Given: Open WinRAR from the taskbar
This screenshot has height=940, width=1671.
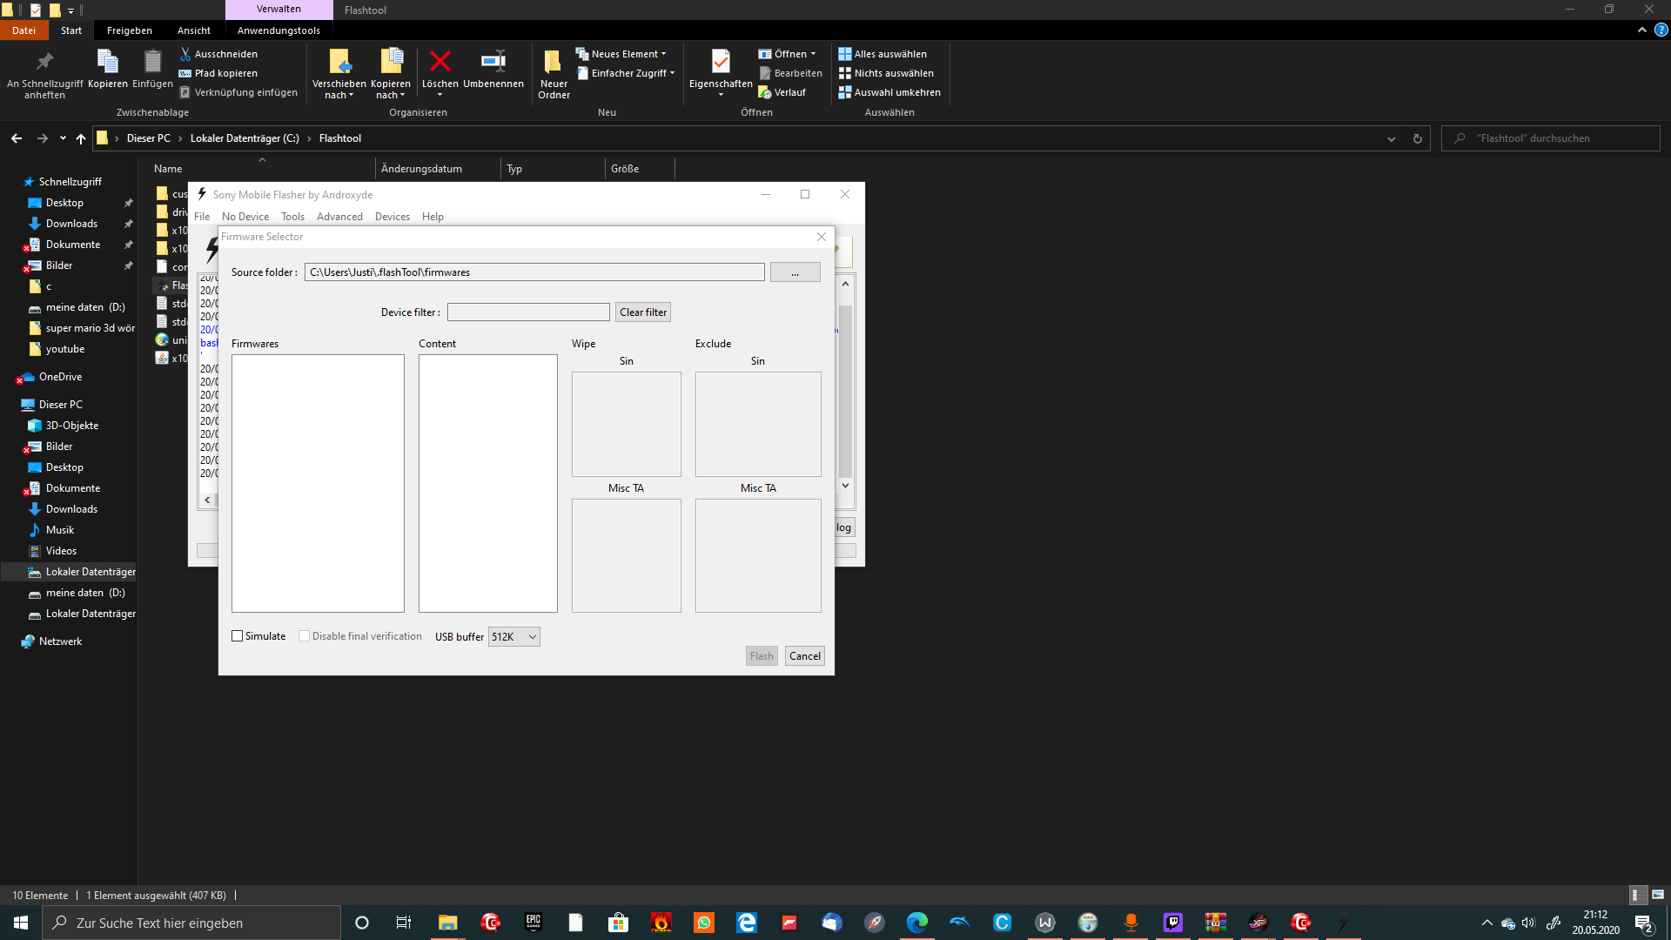Looking at the screenshot, I should tap(1216, 923).
